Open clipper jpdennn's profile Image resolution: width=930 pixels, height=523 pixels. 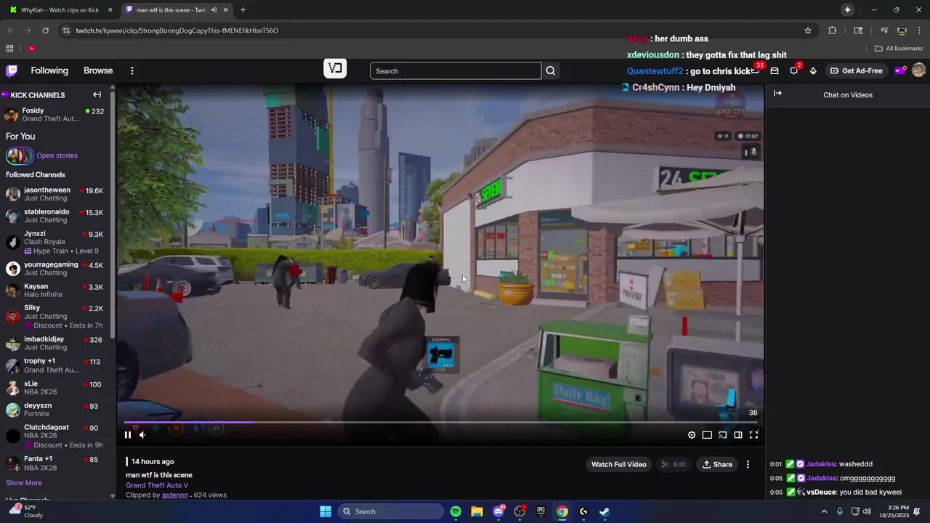coord(175,495)
